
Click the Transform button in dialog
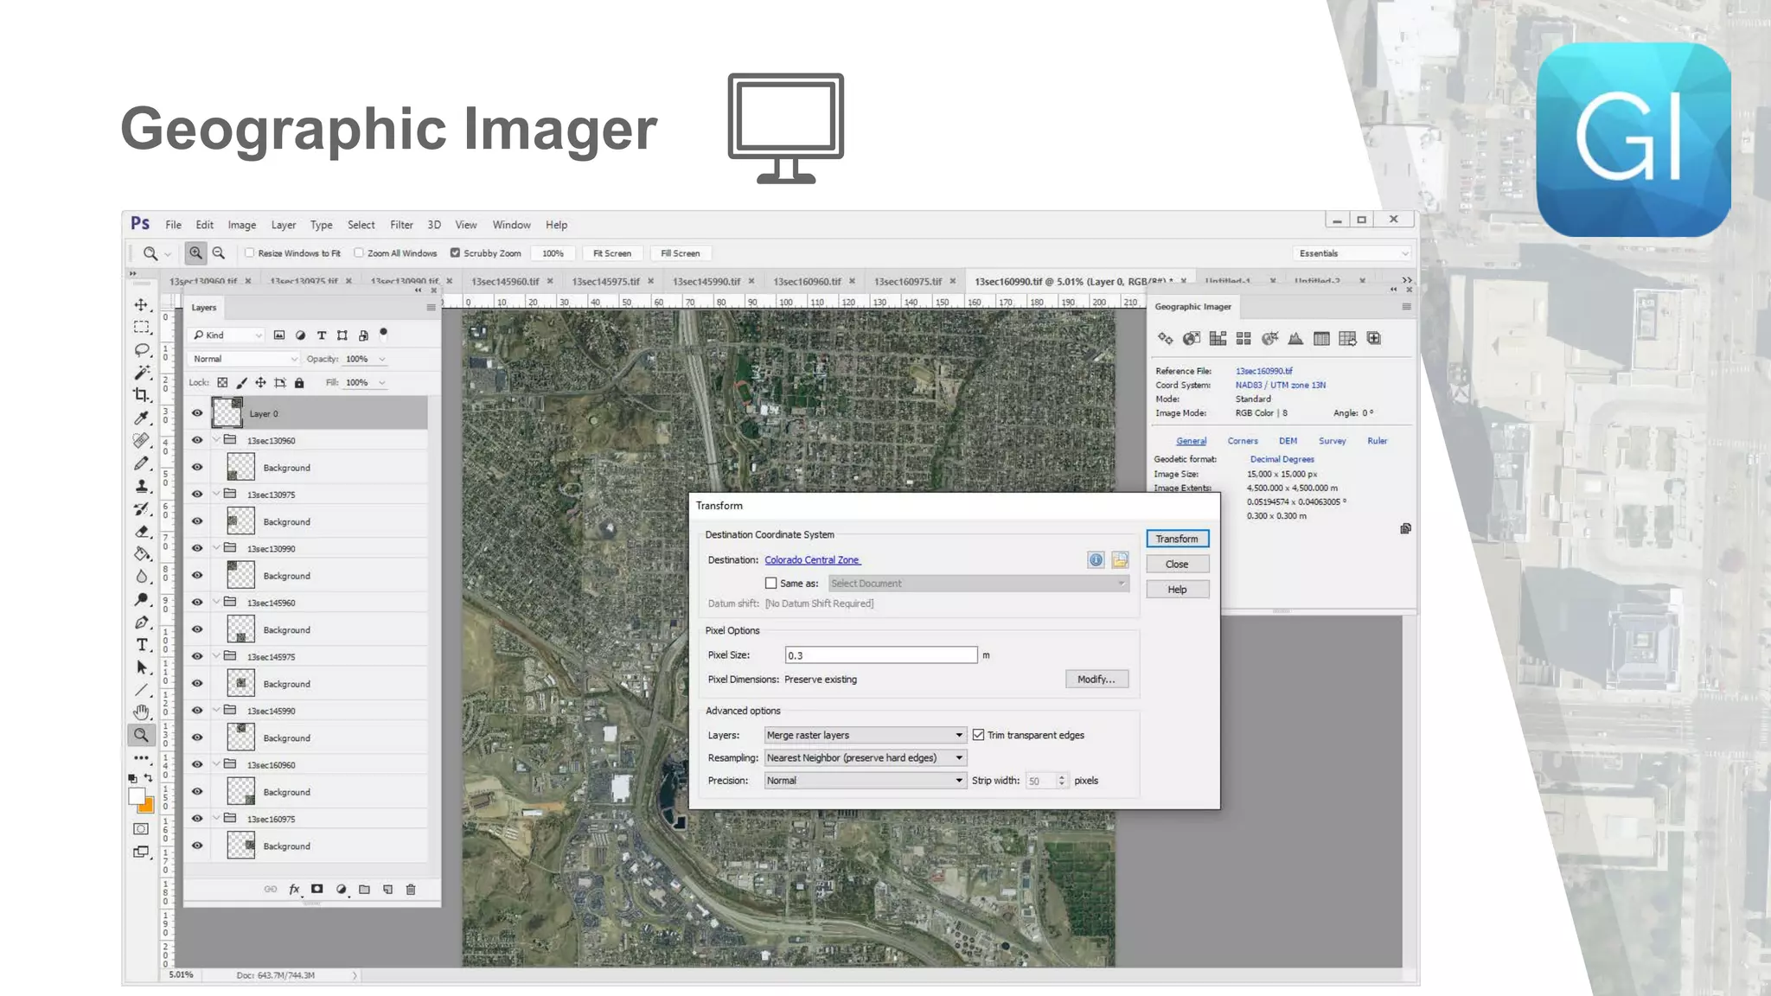1177,539
